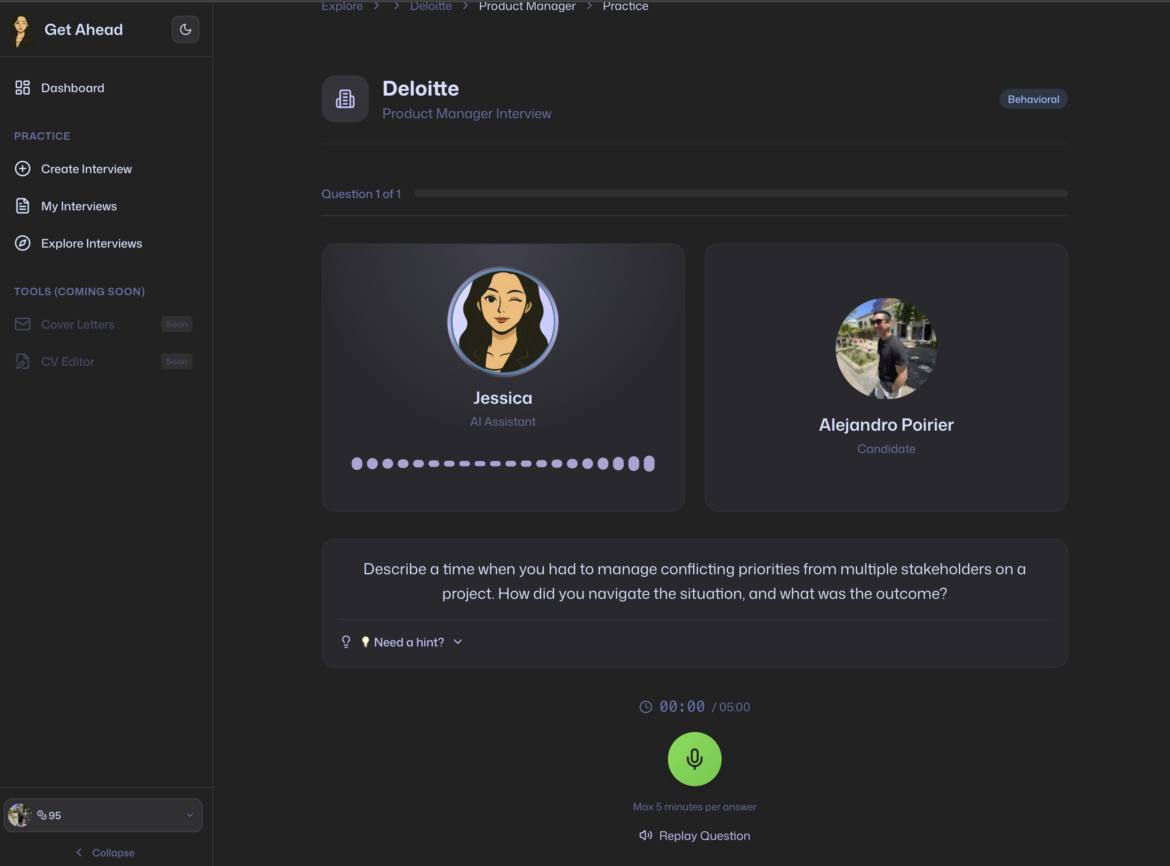The image size is (1170, 866).
Task: Open Dashboard using the grid icon
Action: point(22,88)
